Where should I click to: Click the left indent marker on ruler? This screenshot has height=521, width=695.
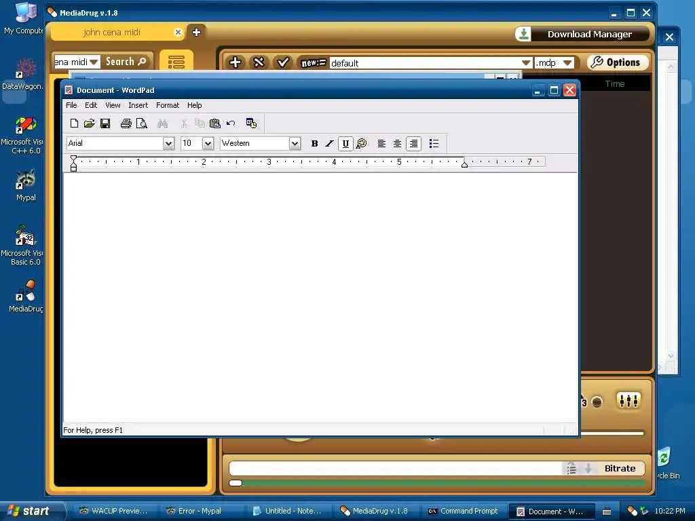pos(73,163)
